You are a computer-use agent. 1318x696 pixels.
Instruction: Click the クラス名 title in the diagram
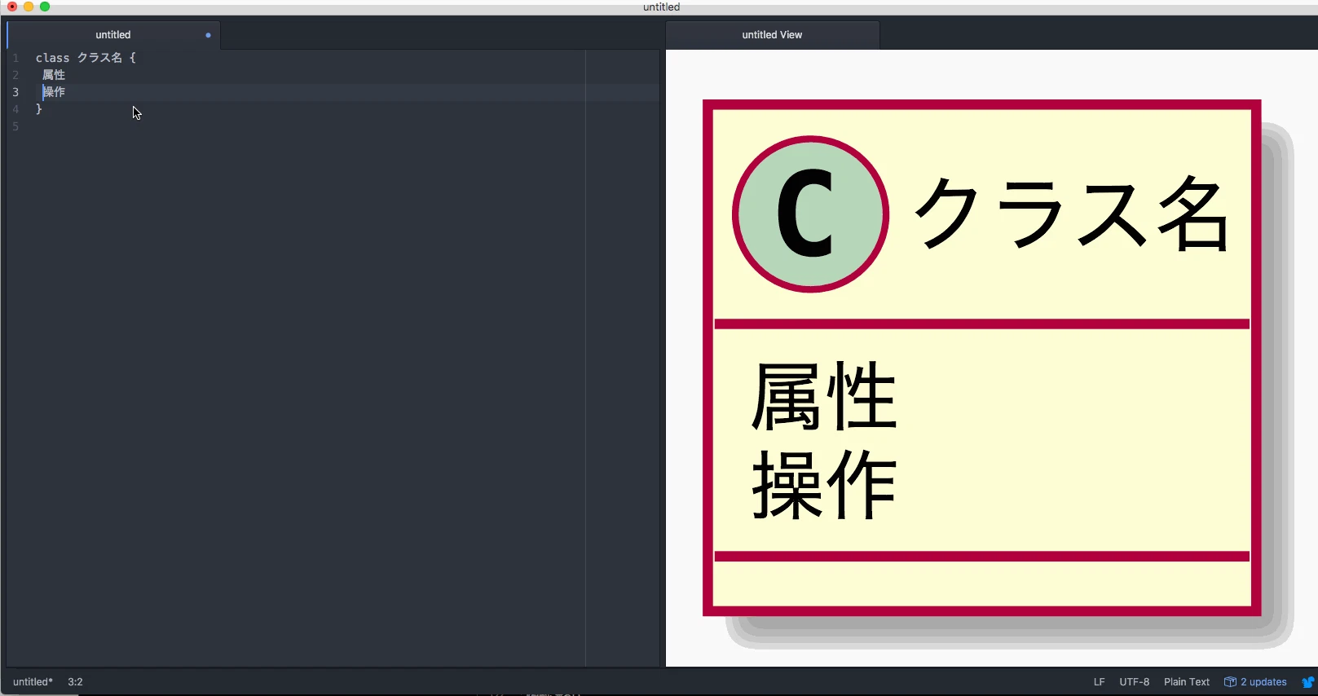(1070, 214)
